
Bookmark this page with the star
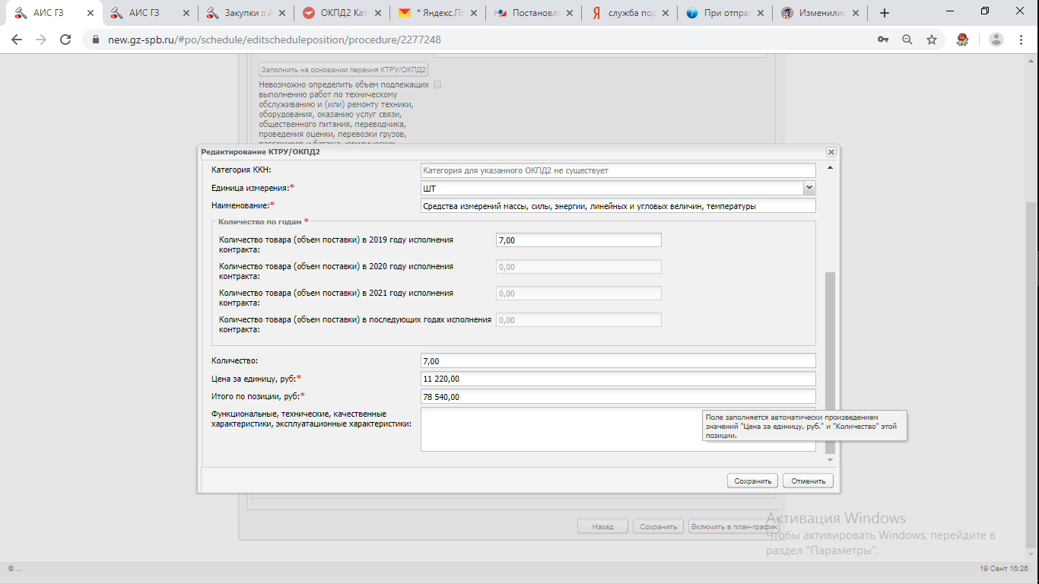coord(932,40)
